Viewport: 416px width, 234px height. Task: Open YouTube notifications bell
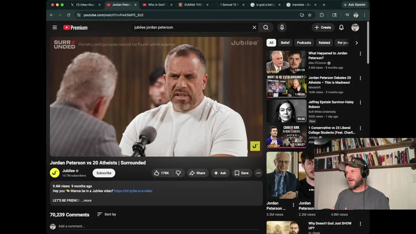coord(341,28)
